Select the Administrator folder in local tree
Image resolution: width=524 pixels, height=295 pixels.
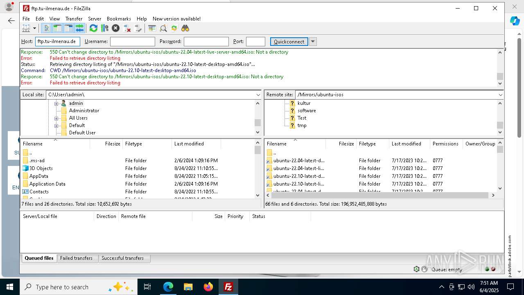[x=84, y=111]
